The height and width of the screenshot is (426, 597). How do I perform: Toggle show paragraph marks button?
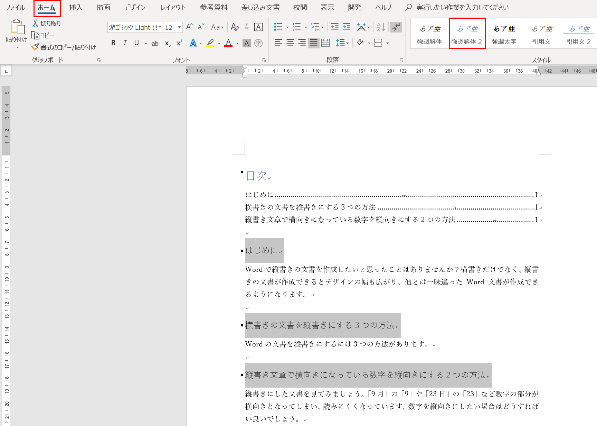(x=396, y=27)
